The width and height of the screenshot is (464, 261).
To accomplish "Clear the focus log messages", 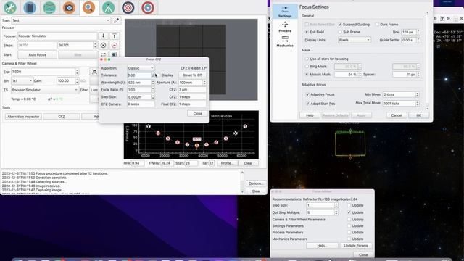I will click(x=256, y=191).
